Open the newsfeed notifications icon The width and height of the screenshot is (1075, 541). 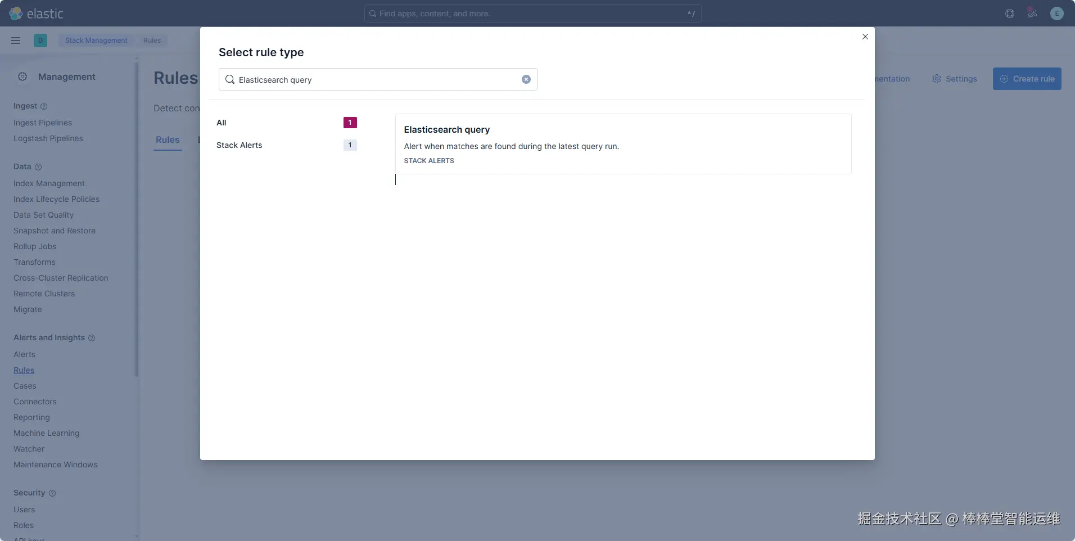point(1032,13)
